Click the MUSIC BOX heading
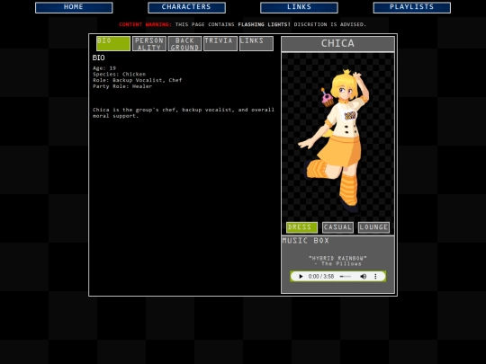The image size is (486, 364). coord(306,241)
